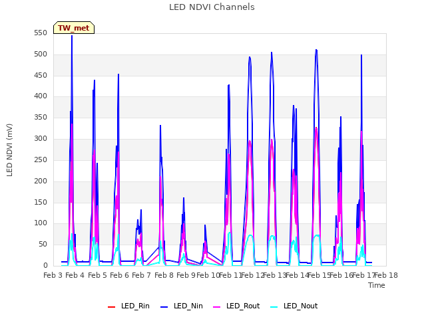Toggle the LED_Rin legend entry
The width and height of the screenshot is (426, 319).
click(128, 306)
